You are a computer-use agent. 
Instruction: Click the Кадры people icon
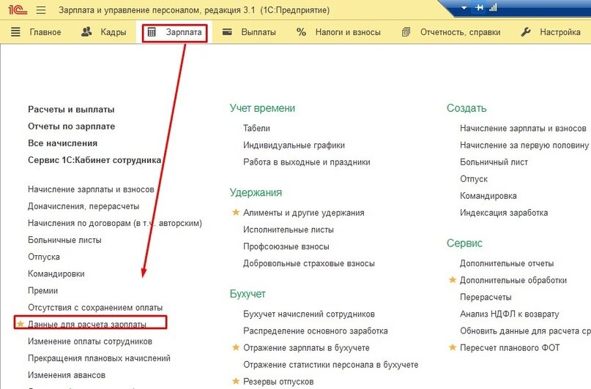(x=86, y=31)
